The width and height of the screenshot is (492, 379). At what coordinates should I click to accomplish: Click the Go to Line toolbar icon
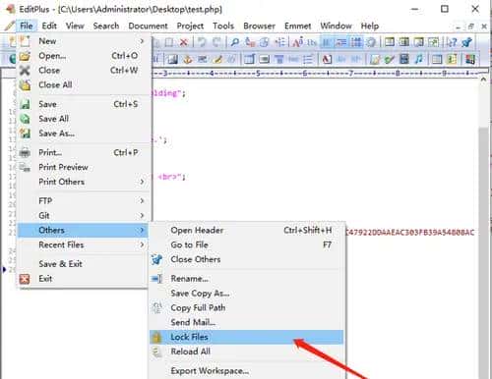279,42
